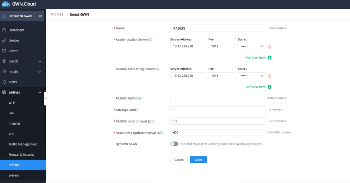Image resolution: width=350 pixels, height=183 pixels.
Task: Remove the Authentication Server row
Action: click(x=269, y=46)
